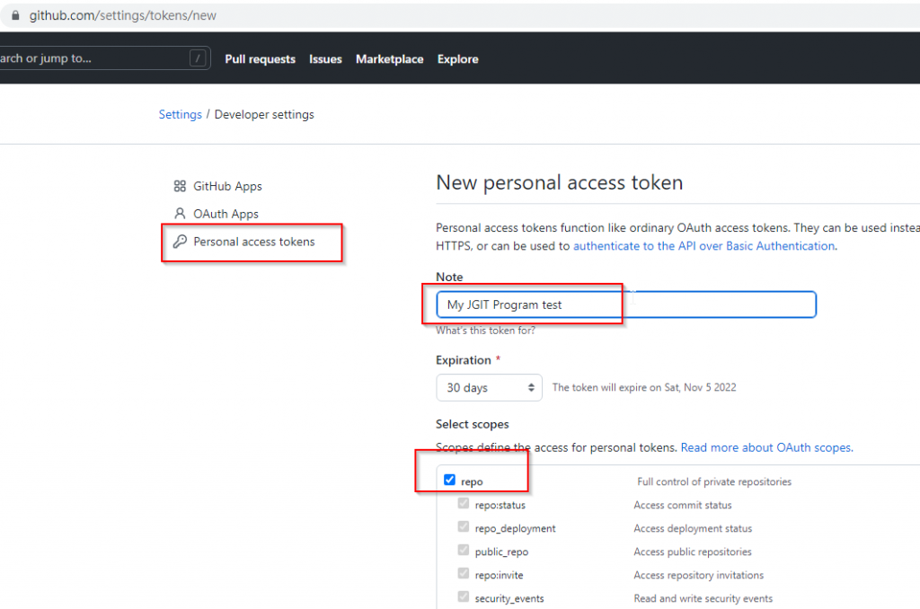Click the repo scope label

[472, 481]
